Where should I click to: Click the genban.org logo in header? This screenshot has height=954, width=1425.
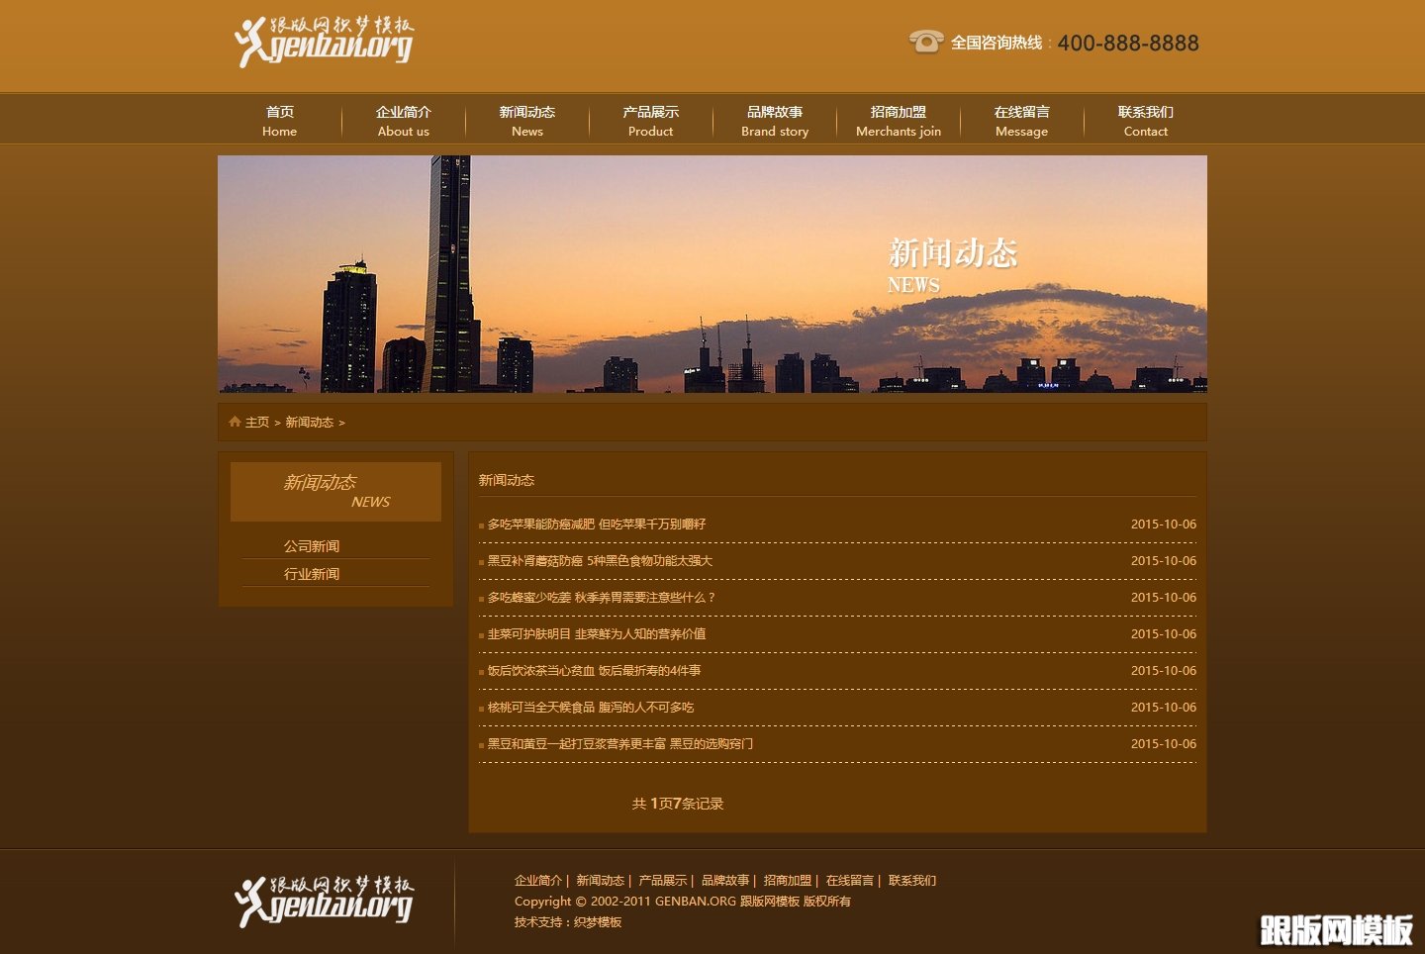[x=325, y=43]
